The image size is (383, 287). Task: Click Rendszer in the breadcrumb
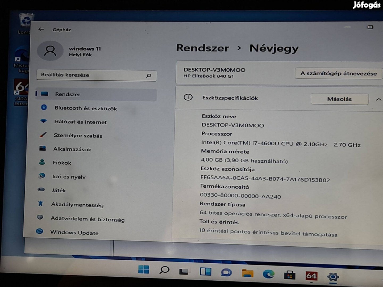coord(202,48)
